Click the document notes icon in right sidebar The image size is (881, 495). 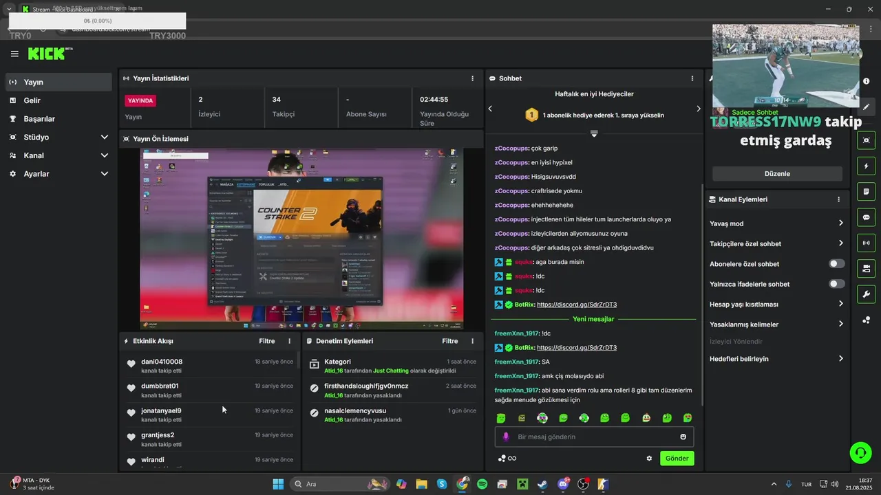tap(866, 191)
